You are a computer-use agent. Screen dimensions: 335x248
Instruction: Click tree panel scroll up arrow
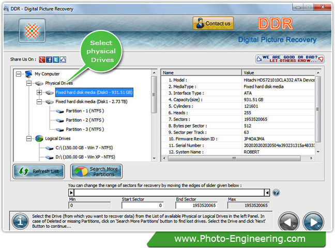tap(154, 73)
